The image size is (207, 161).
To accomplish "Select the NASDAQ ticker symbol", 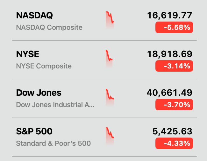I will [x=34, y=15].
